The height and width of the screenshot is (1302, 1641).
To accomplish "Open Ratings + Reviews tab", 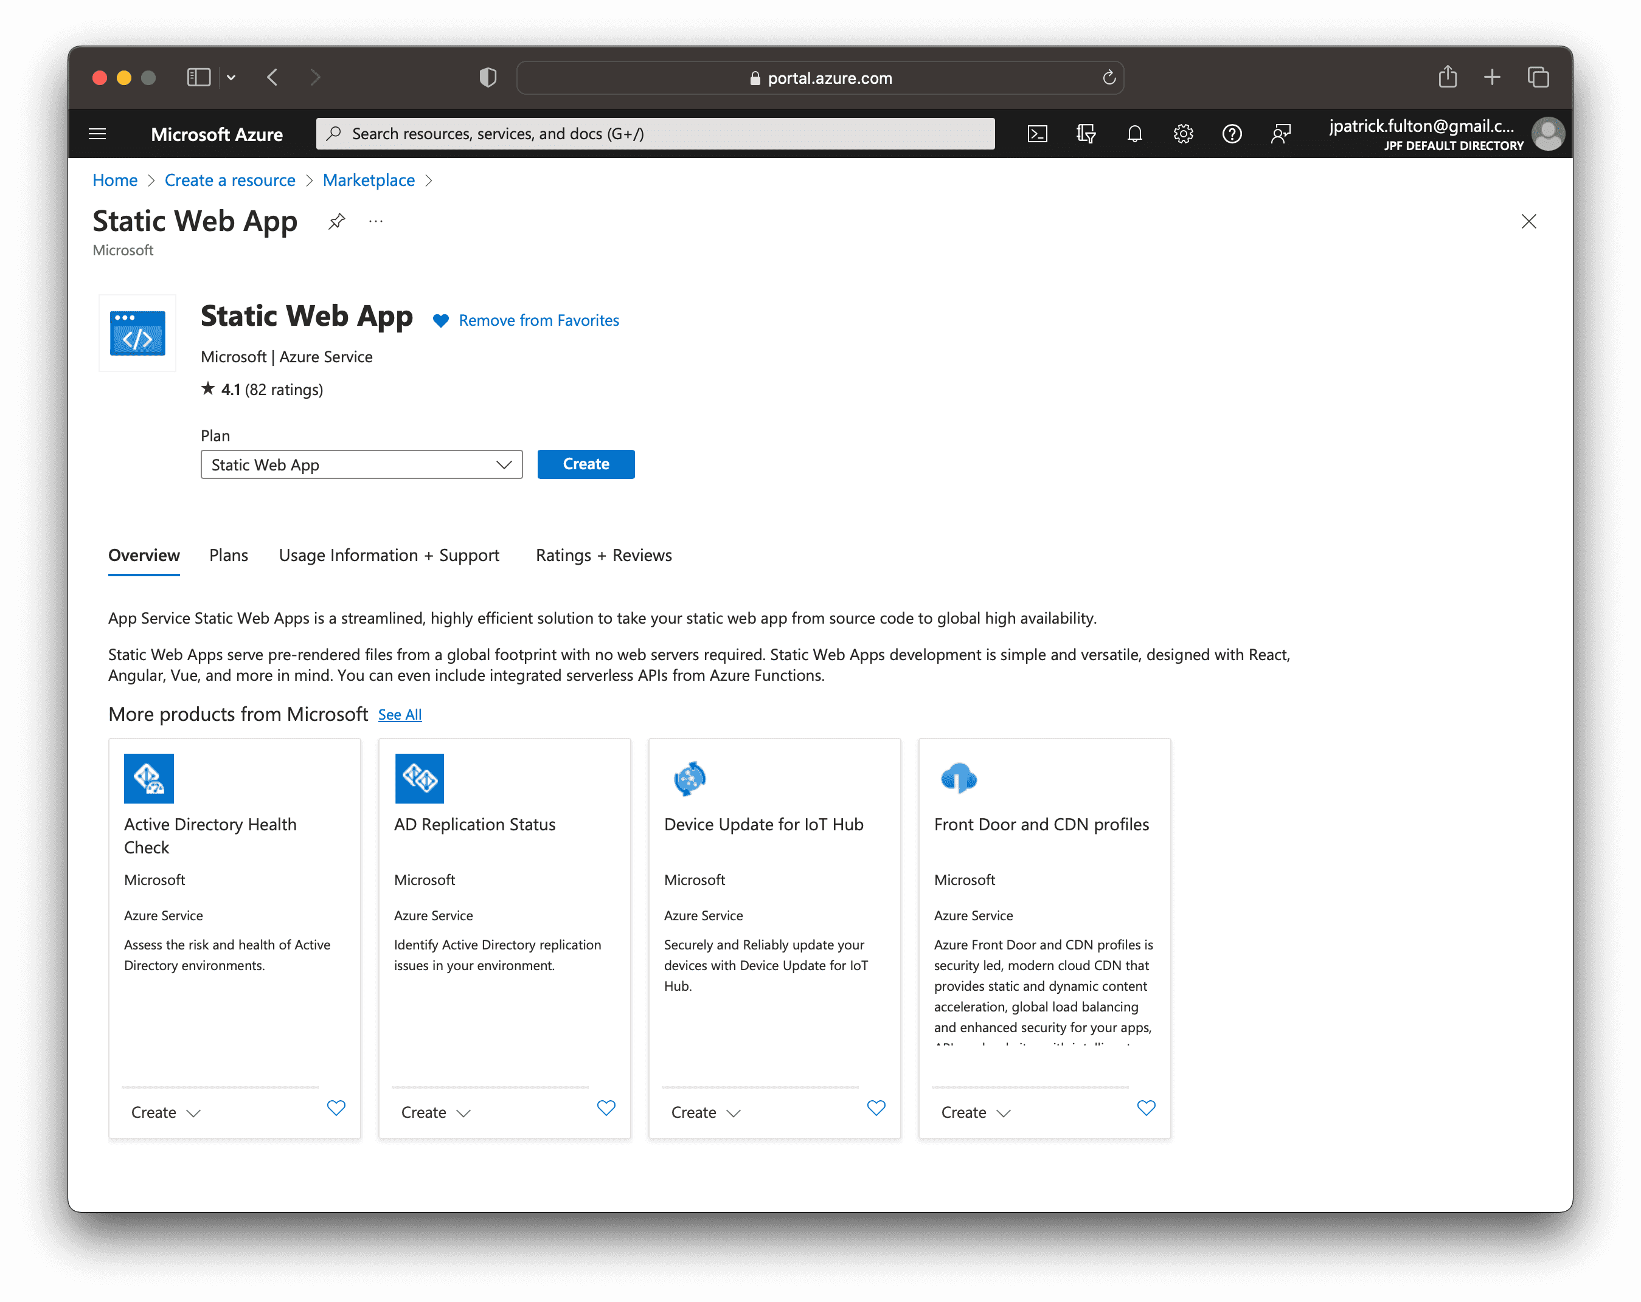I will [603, 555].
